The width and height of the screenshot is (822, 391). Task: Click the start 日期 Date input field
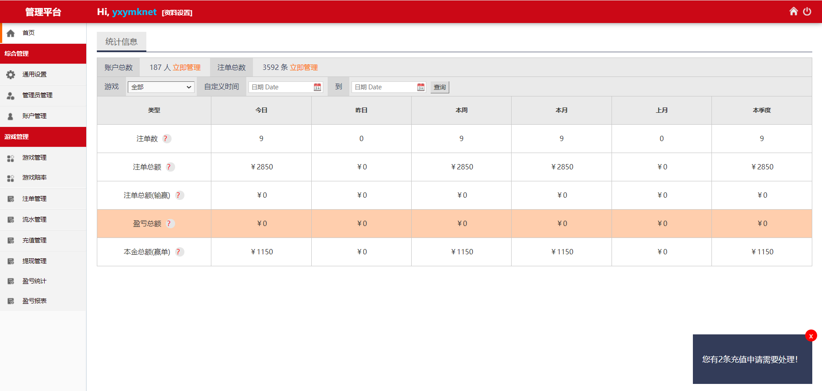coord(281,87)
